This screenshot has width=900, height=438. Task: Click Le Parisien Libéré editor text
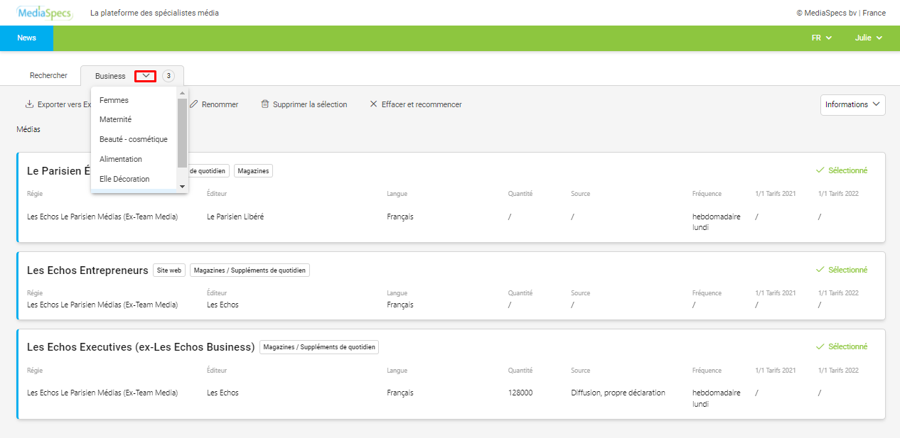point(235,217)
